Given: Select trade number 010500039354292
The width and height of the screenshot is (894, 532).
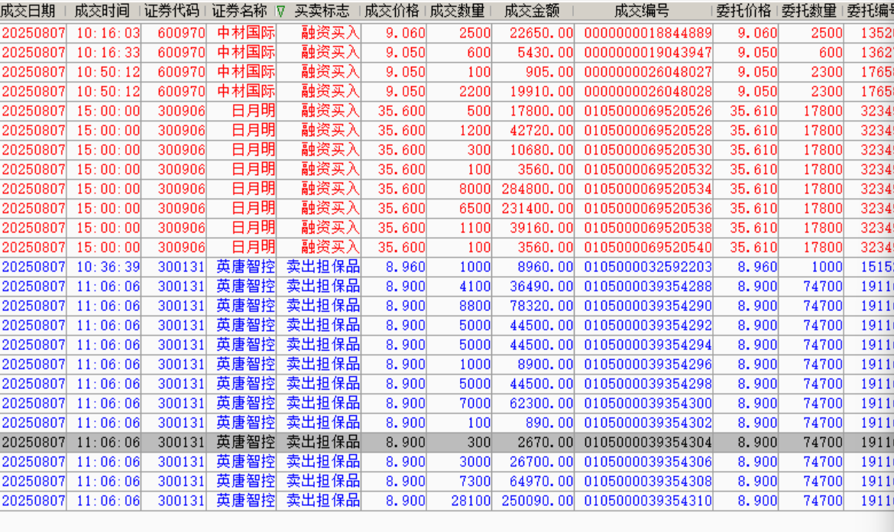Looking at the screenshot, I should [x=648, y=325].
